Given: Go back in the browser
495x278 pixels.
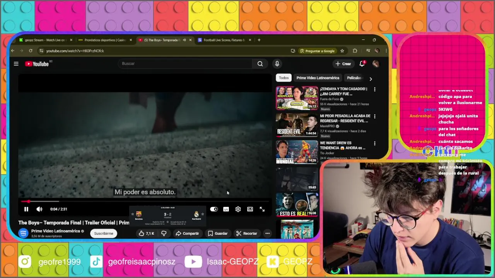Looking at the screenshot, I should pos(13,51).
